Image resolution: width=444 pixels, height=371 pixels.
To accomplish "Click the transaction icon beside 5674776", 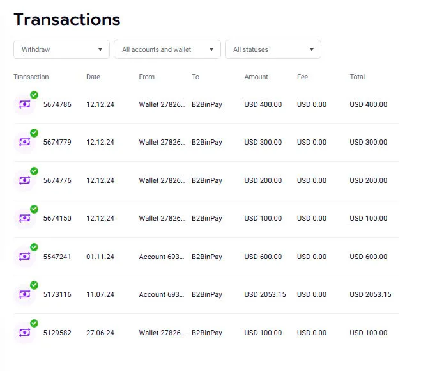I will pyautogui.click(x=25, y=180).
